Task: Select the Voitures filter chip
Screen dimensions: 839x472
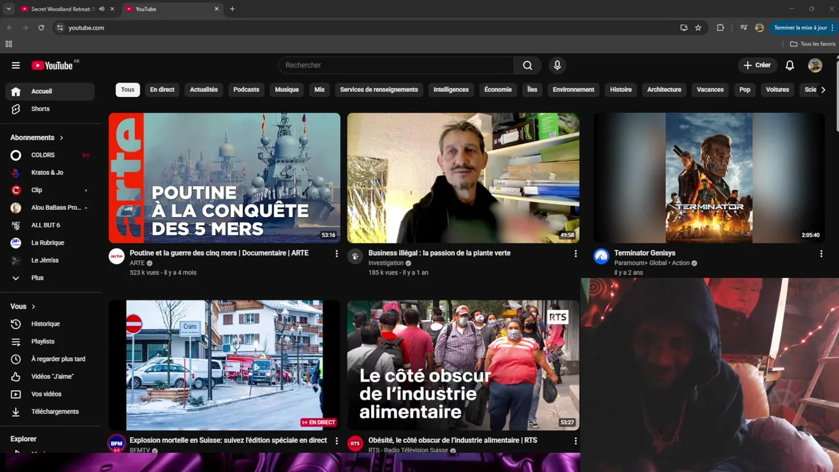Action: (x=777, y=90)
